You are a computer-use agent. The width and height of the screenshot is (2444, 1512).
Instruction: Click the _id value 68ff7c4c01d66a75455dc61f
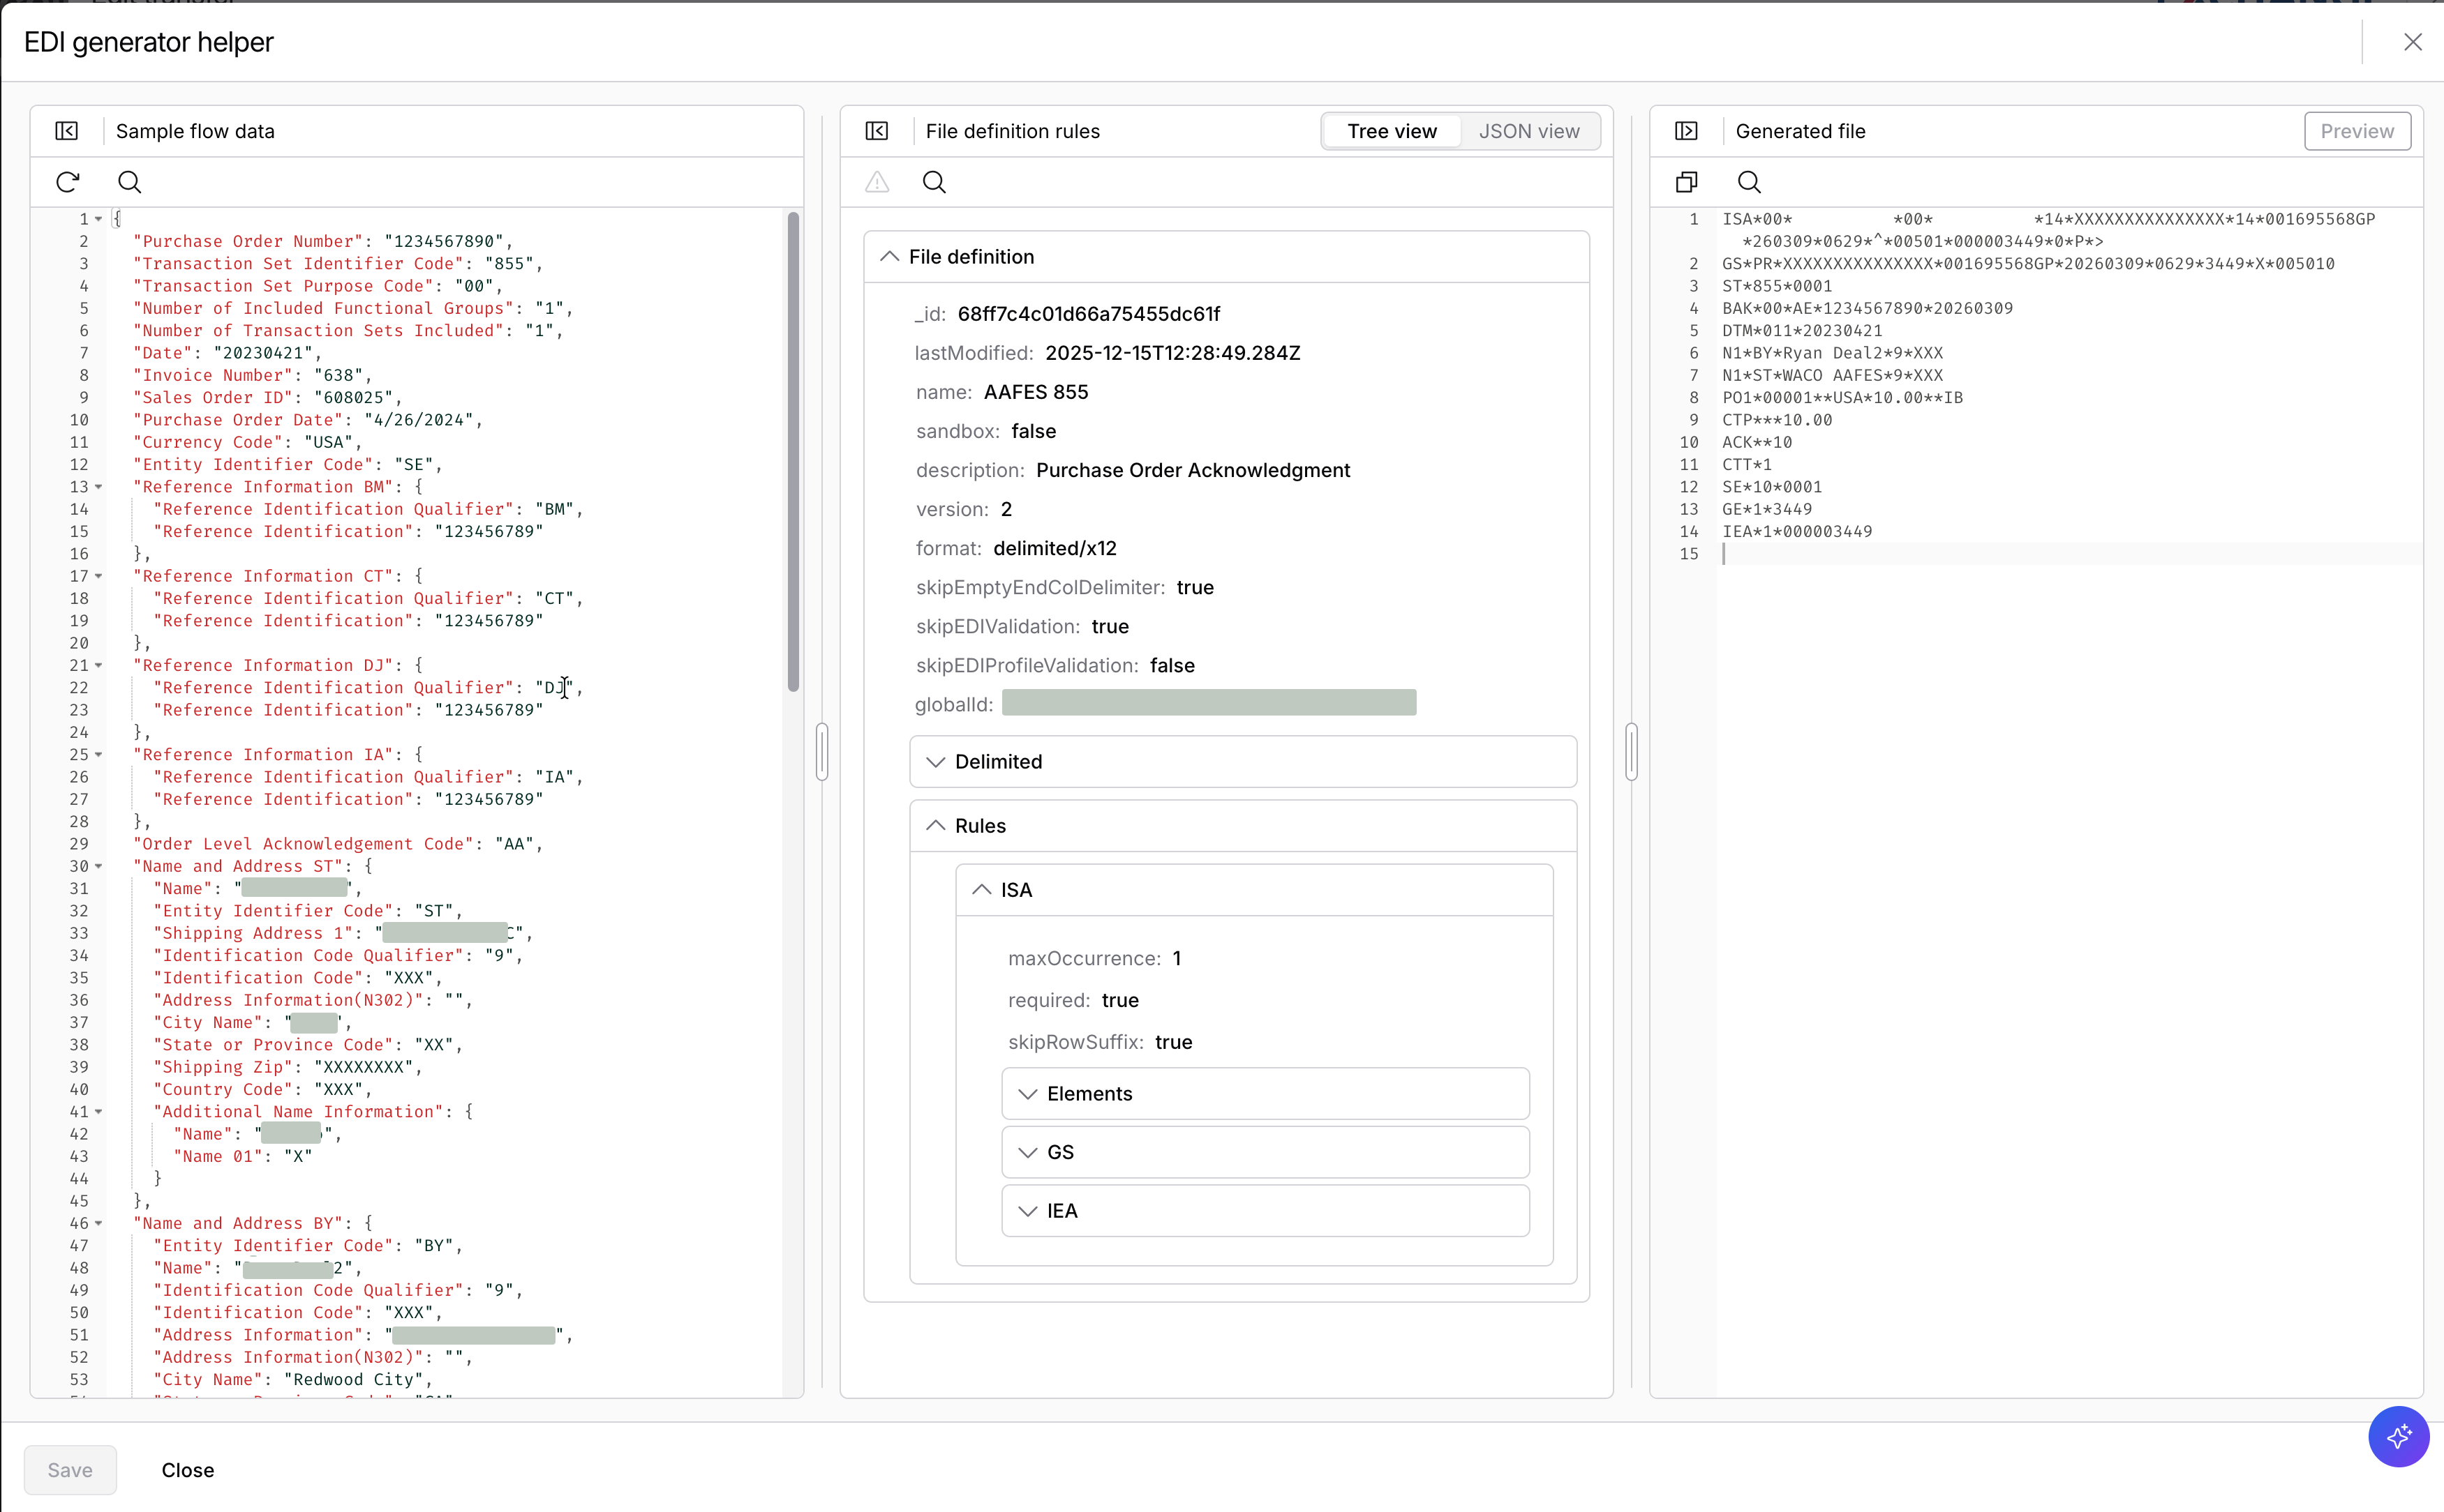(x=1089, y=314)
